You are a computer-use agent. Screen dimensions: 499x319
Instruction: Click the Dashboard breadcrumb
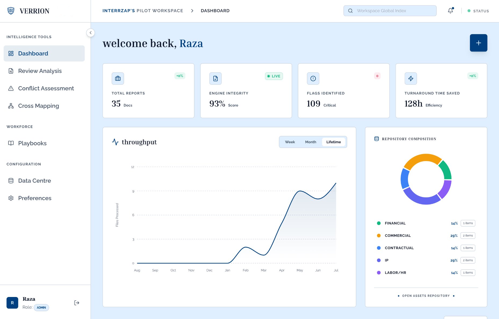click(215, 11)
